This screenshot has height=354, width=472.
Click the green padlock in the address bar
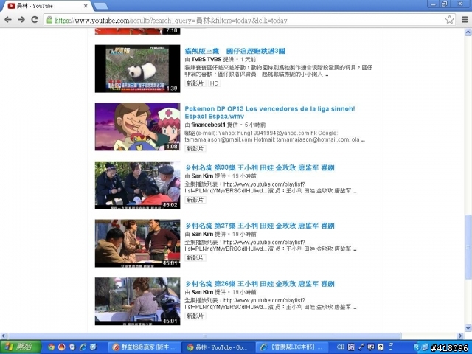click(x=49, y=20)
